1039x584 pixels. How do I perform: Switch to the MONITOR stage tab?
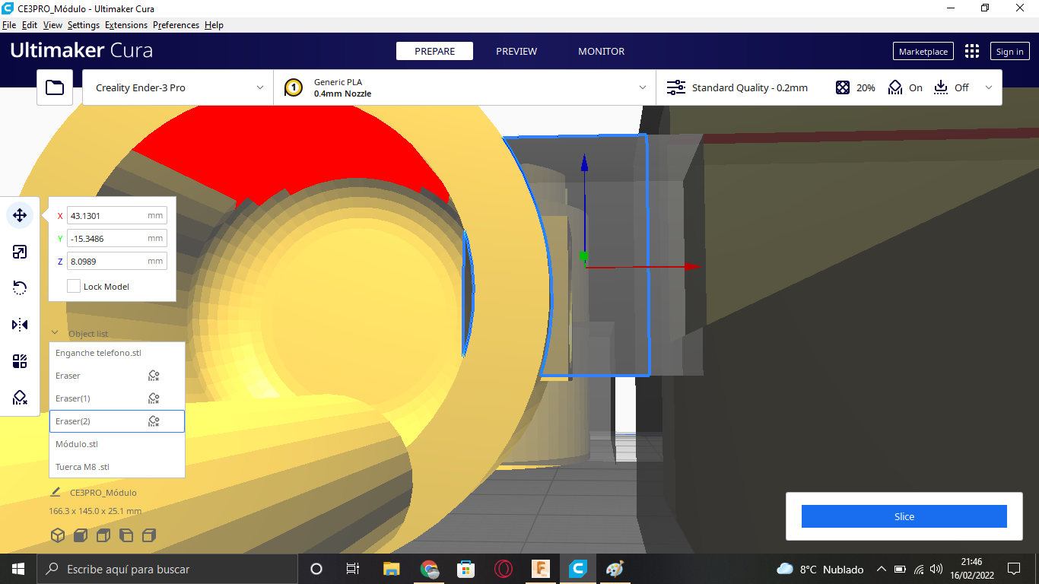[x=602, y=51]
